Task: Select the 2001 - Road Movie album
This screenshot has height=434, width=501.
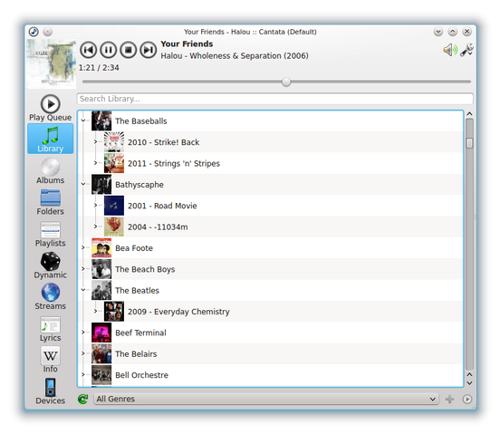Action: 271,206
